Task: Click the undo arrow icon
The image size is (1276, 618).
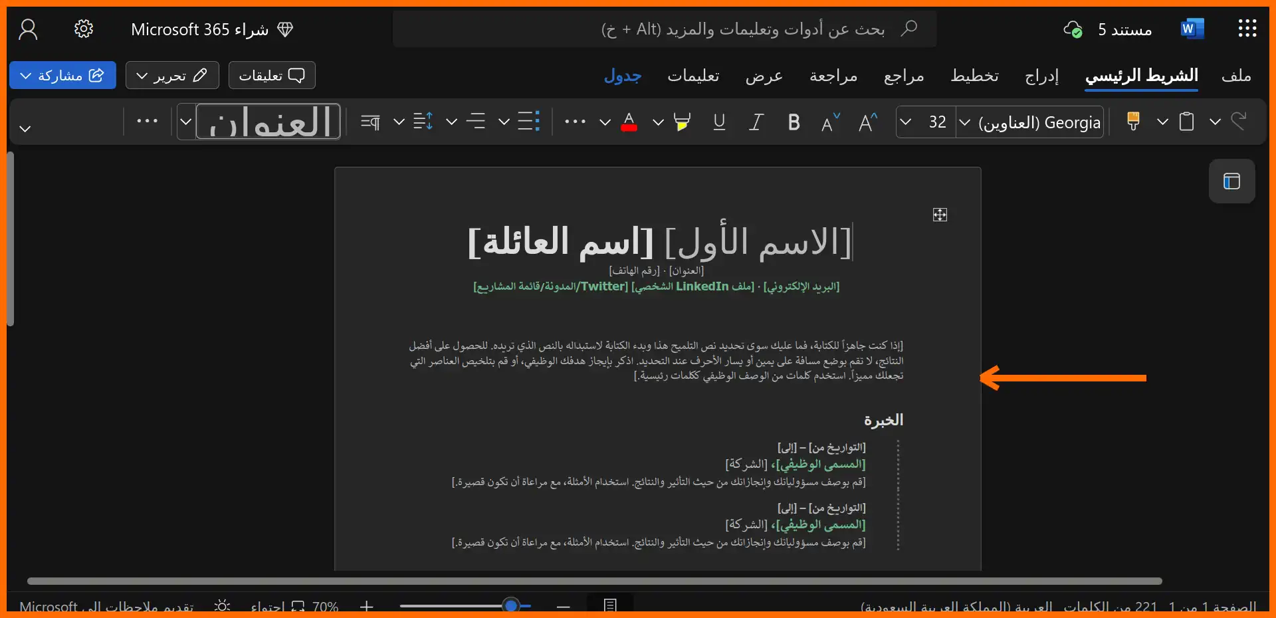Action: 1238,122
